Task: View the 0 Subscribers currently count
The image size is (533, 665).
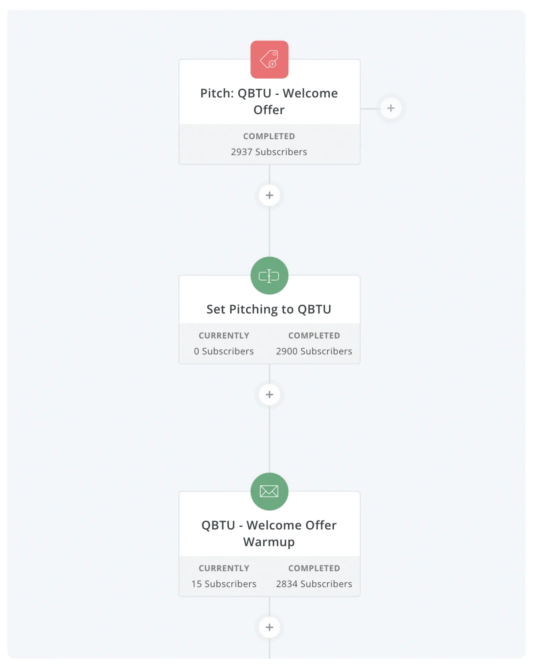Action: pos(224,351)
